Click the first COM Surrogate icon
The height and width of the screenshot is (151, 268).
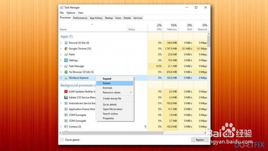(66, 115)
